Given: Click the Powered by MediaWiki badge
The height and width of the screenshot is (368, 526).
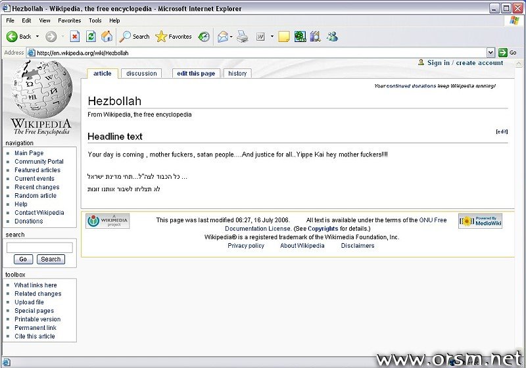Looking at the screenshot, I should (481, 221).
